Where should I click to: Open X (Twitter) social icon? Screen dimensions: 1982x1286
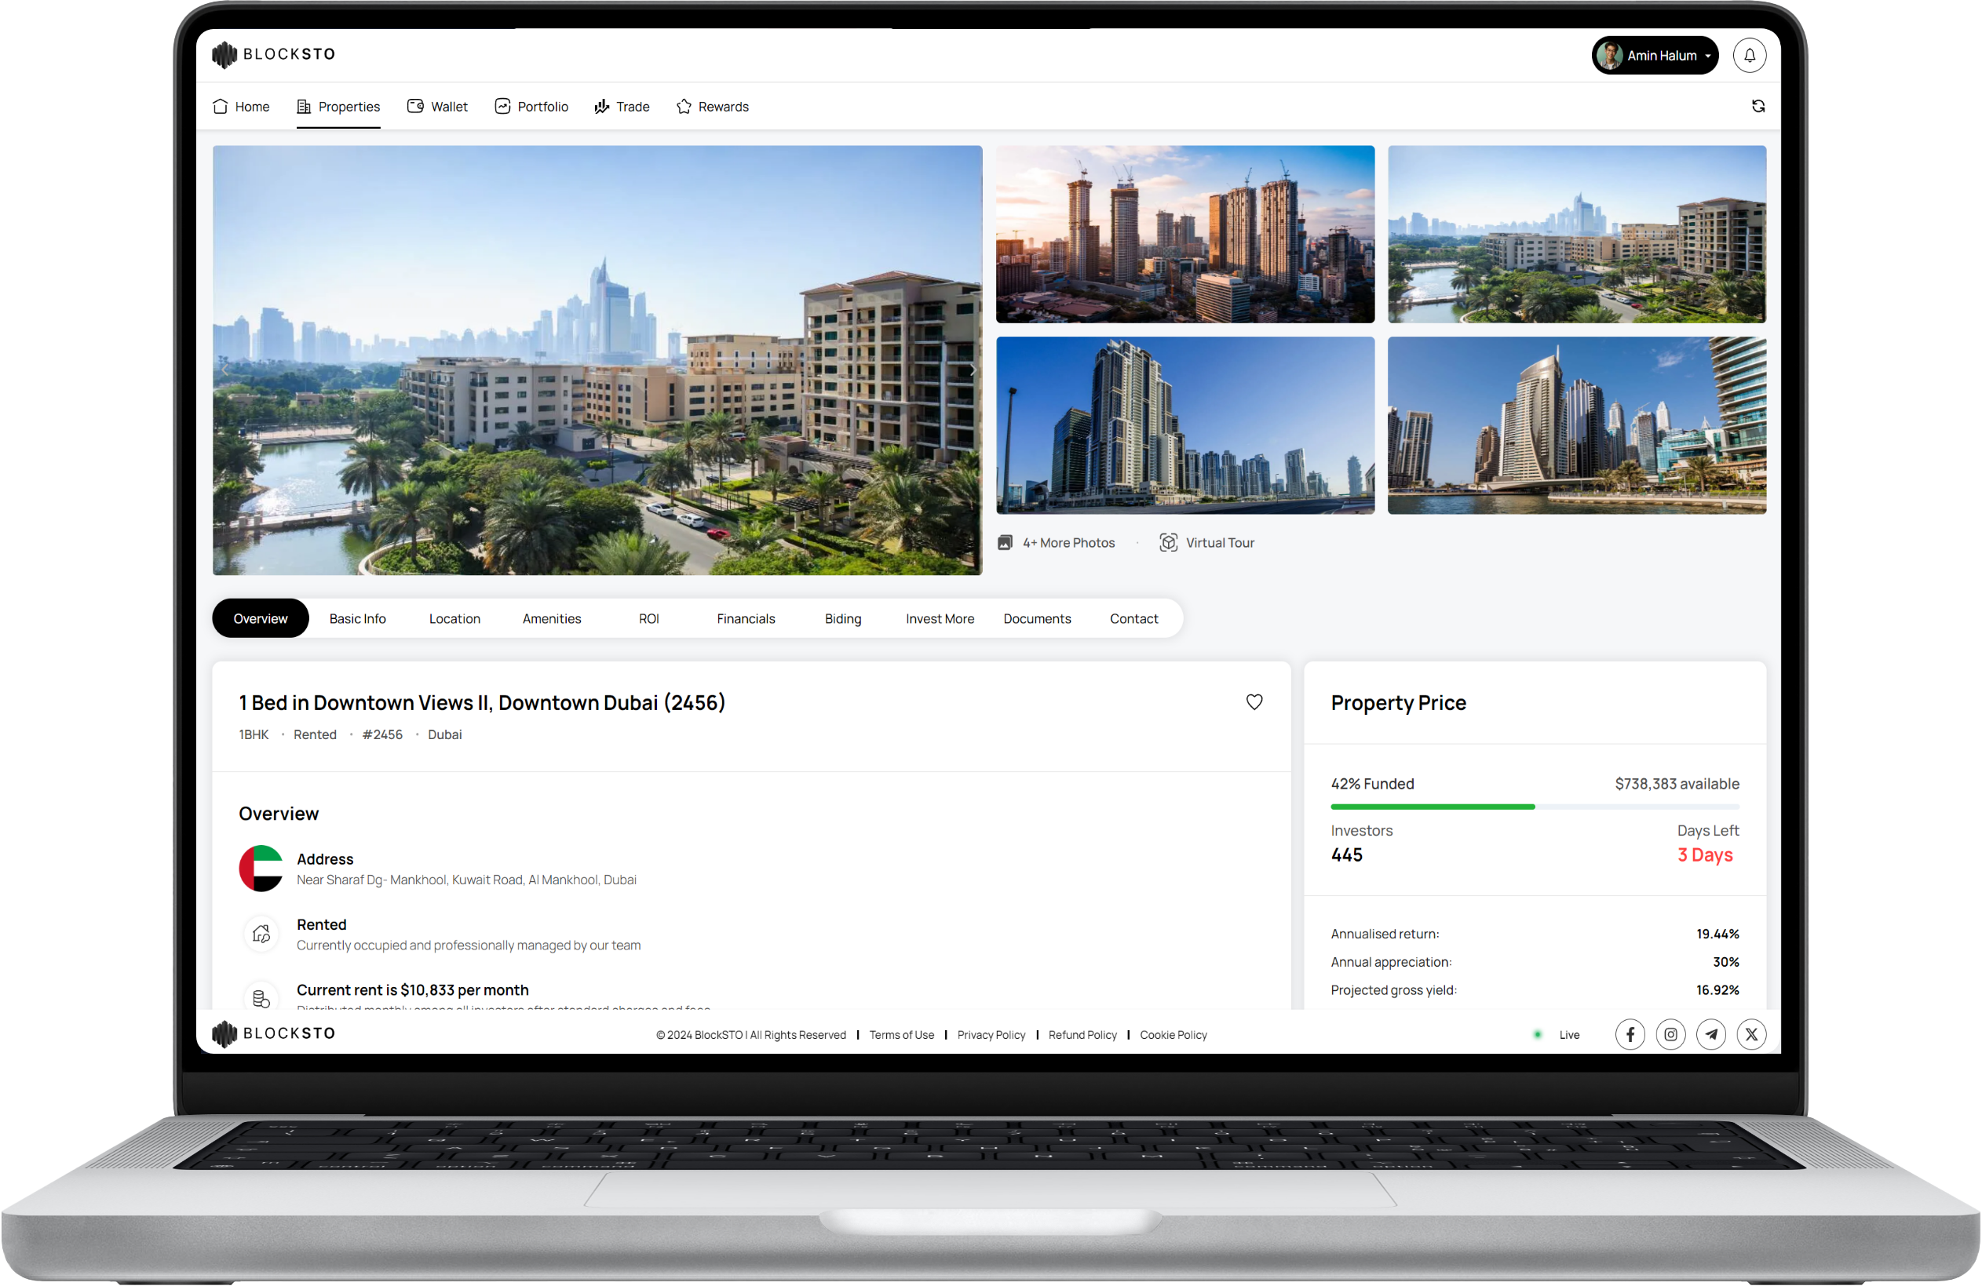pos(1751,1035)
